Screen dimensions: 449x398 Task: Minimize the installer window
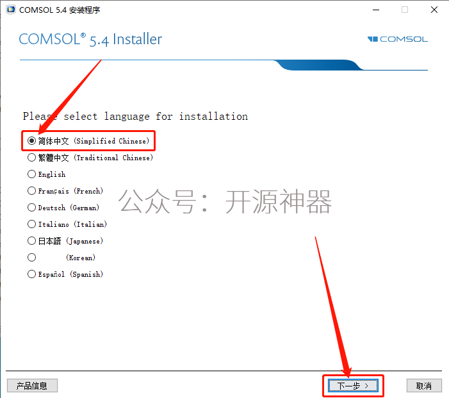click(376, 10)
